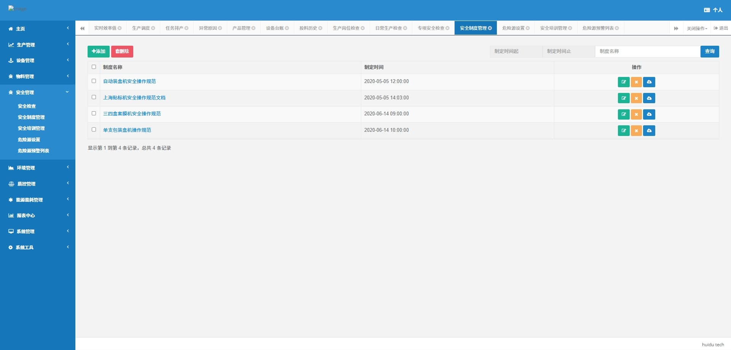The image size is (731, 350).
Task: Tick the checkbox for 单支包装盒机操作规范
Action: click(94, 129)
